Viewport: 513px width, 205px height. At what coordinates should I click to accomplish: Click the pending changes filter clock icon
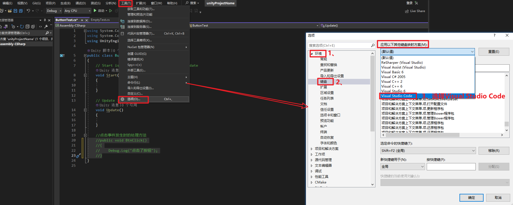pyautogui.click(x=13, y=27)
